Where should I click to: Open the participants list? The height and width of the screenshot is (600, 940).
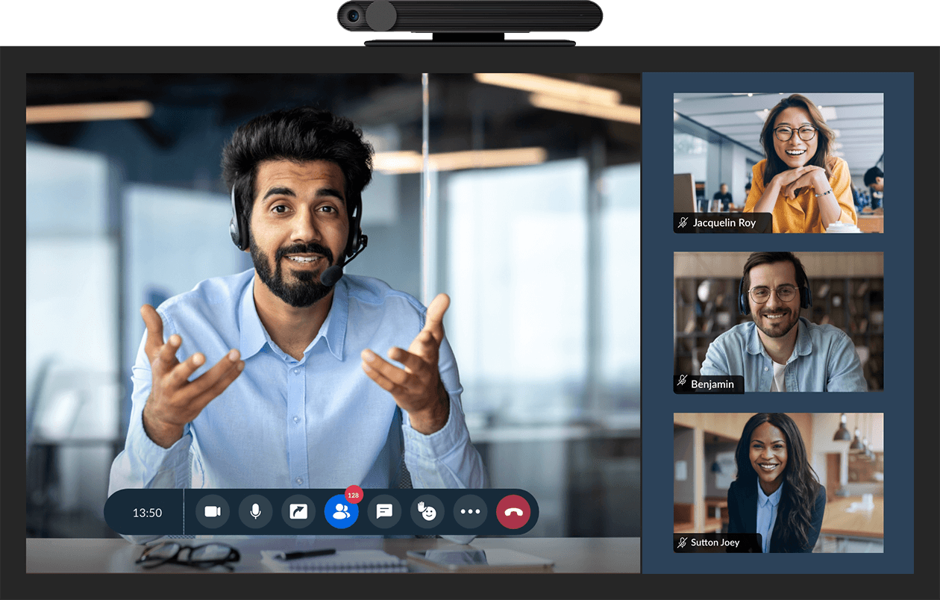(x=341, y=513)
